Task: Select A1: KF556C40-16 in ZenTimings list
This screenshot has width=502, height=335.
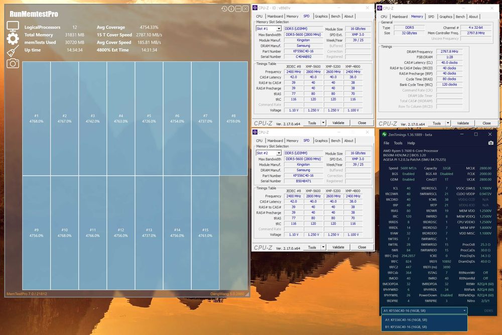Action: [x=424, y=319]
